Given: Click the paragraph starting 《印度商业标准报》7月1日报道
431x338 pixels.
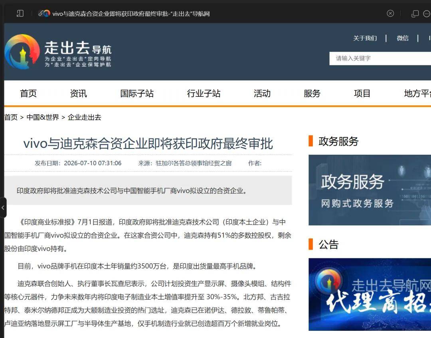Looking at the screenshot, I should (148, 235).
